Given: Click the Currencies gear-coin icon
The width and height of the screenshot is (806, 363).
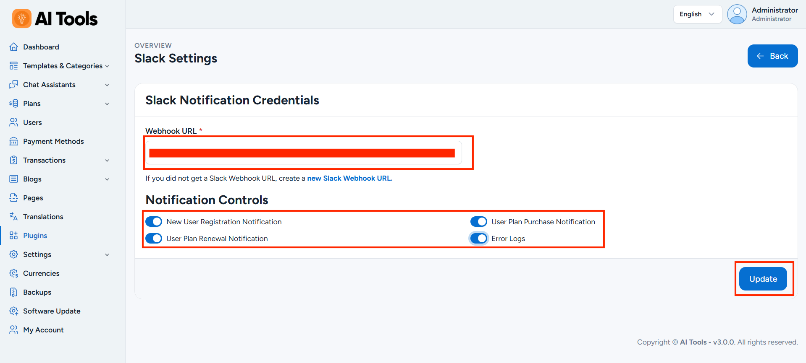Looking at the screenshot, I should point(14,273).
